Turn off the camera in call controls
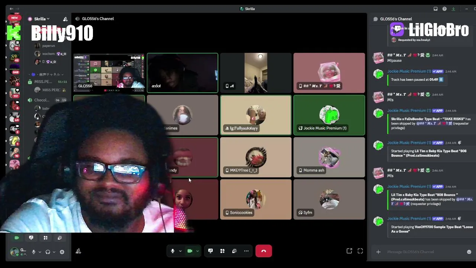The height and width of the screenshot is (268, 476). 190,251
